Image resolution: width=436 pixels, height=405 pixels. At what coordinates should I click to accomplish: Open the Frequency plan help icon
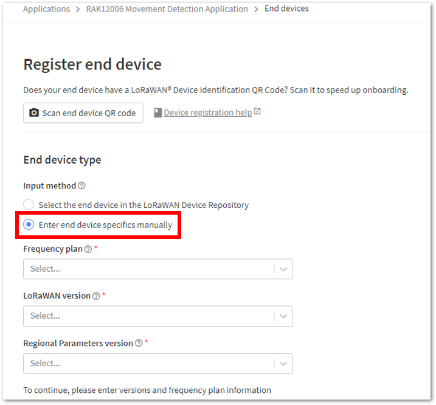(88, 249)
